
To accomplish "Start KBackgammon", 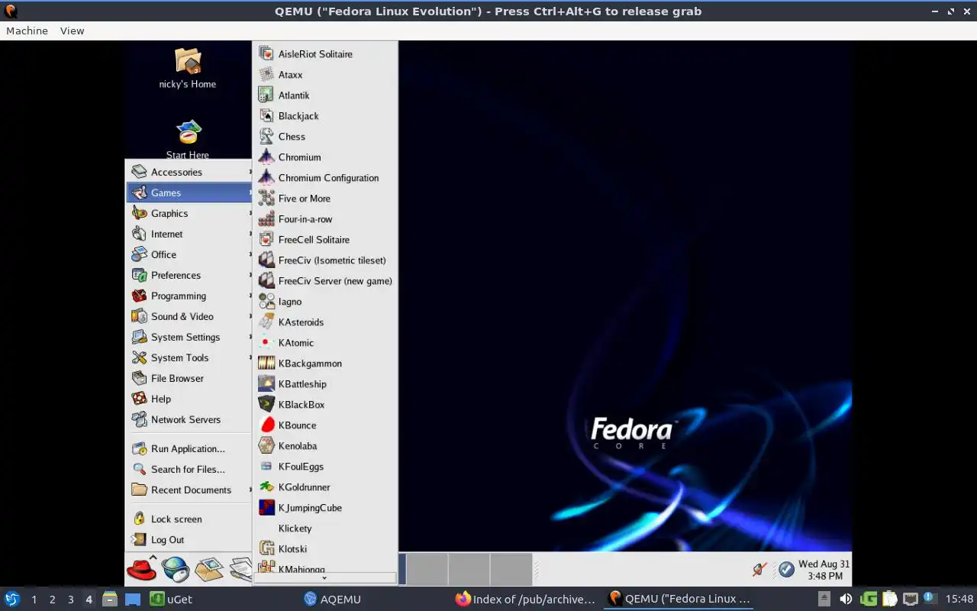I will 325,364.
